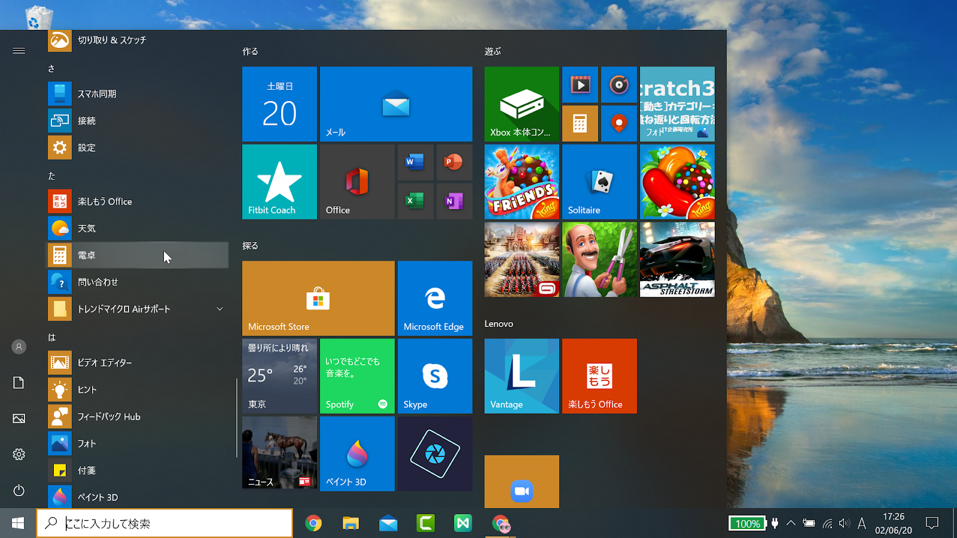
Task: Open the フォト tile showing Scratch3
Action: pyautogui.click(x=677, y=104)
